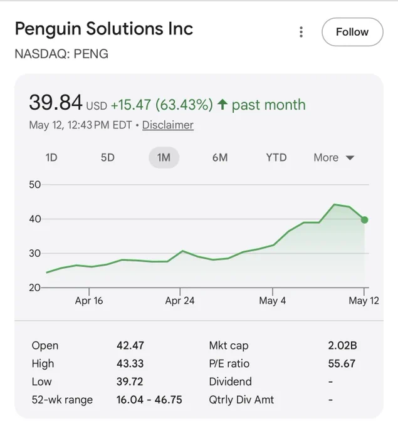The image size is (398, 426).
Task: Click the NASDAQ: PENG ticker label
Action: pyautogui.click(x=61, y=54)
